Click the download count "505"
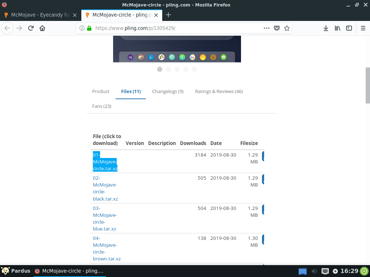The height and width of the screenshot is (277, 370). click(x=202, y=178)
